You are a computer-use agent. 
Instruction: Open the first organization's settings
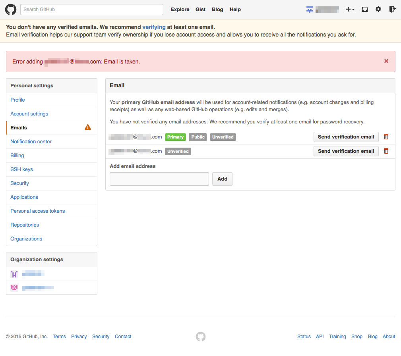click(33, 274)
